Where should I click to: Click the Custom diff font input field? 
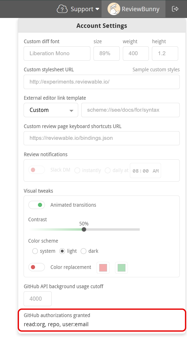57,53
